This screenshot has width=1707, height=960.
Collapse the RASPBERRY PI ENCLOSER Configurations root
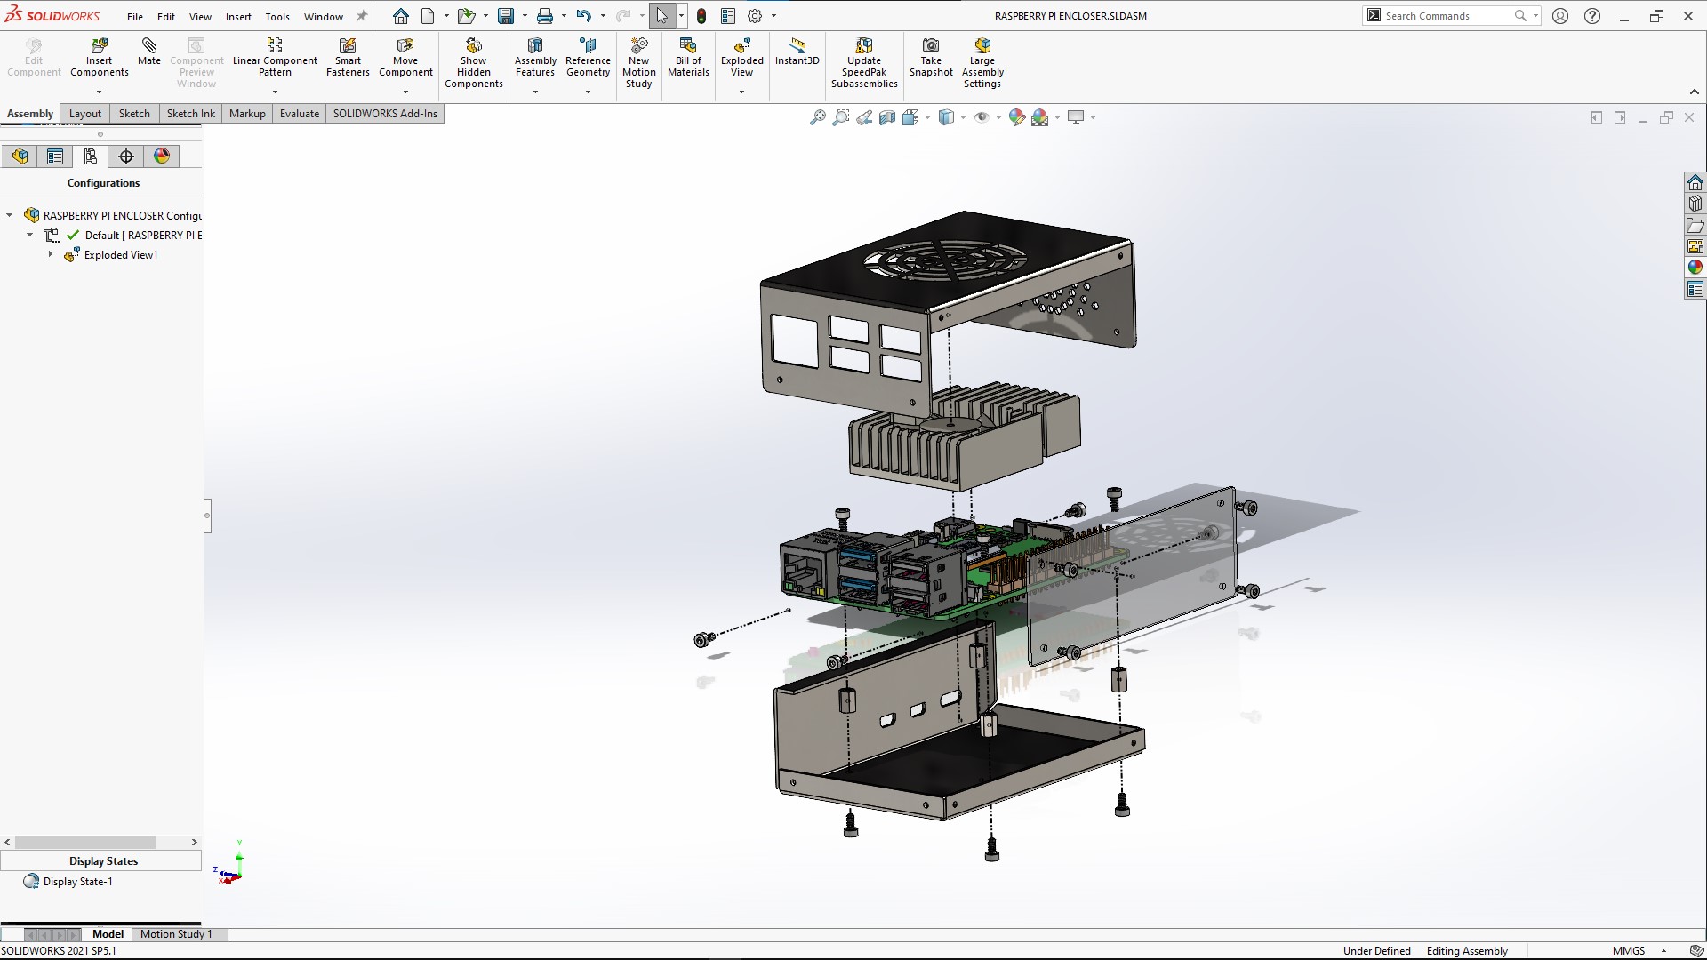[10, 216]
